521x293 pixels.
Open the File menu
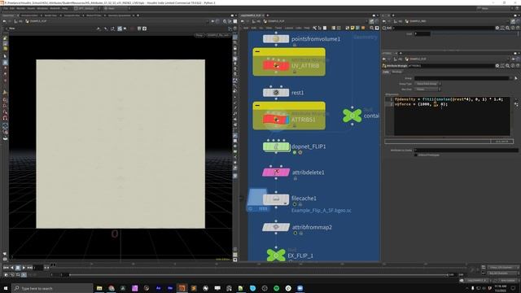(6, 8)
